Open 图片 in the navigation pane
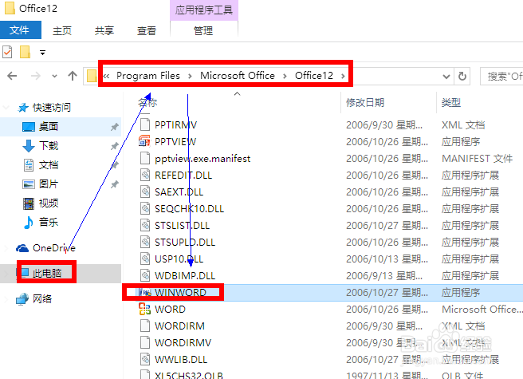523x379 pixels. tap(49, 184)
